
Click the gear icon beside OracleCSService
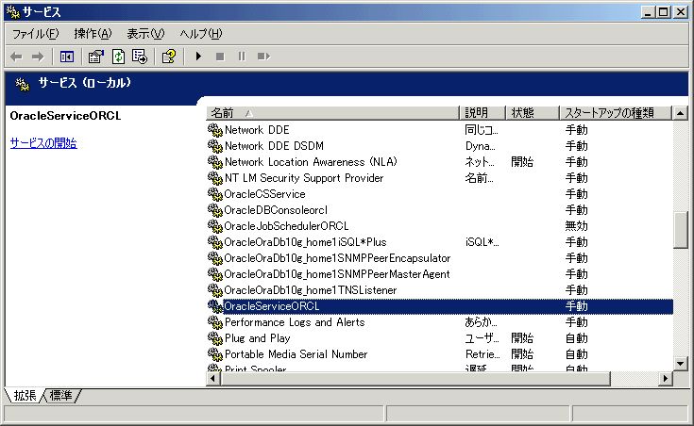click(x=214, y=194)
